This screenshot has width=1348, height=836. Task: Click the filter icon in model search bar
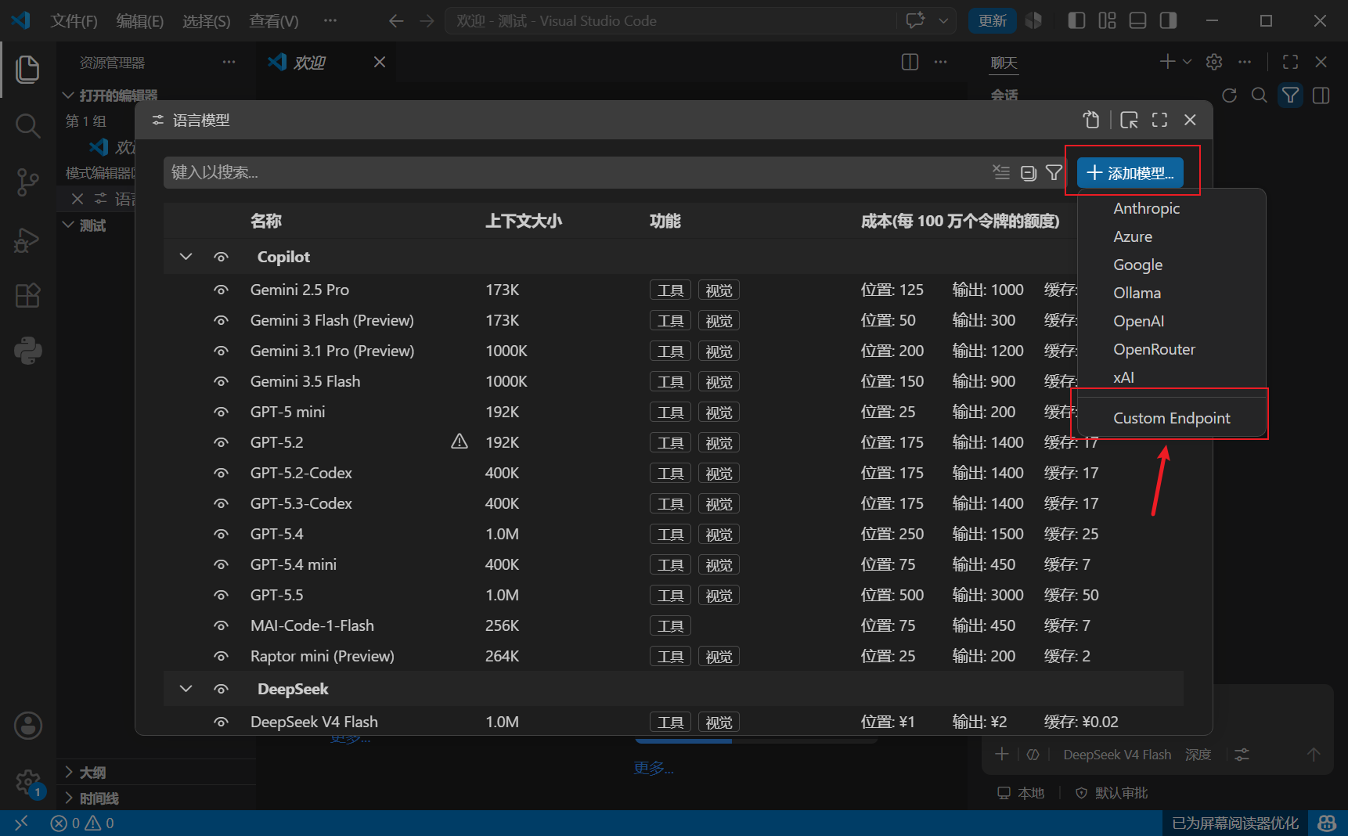pyautogui.click(x=1054, y=172)
